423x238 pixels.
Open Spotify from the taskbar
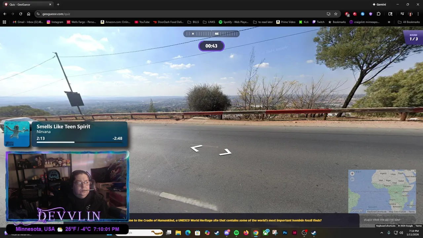236,233
